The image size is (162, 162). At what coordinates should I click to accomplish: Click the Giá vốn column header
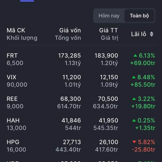coord(70,30)
